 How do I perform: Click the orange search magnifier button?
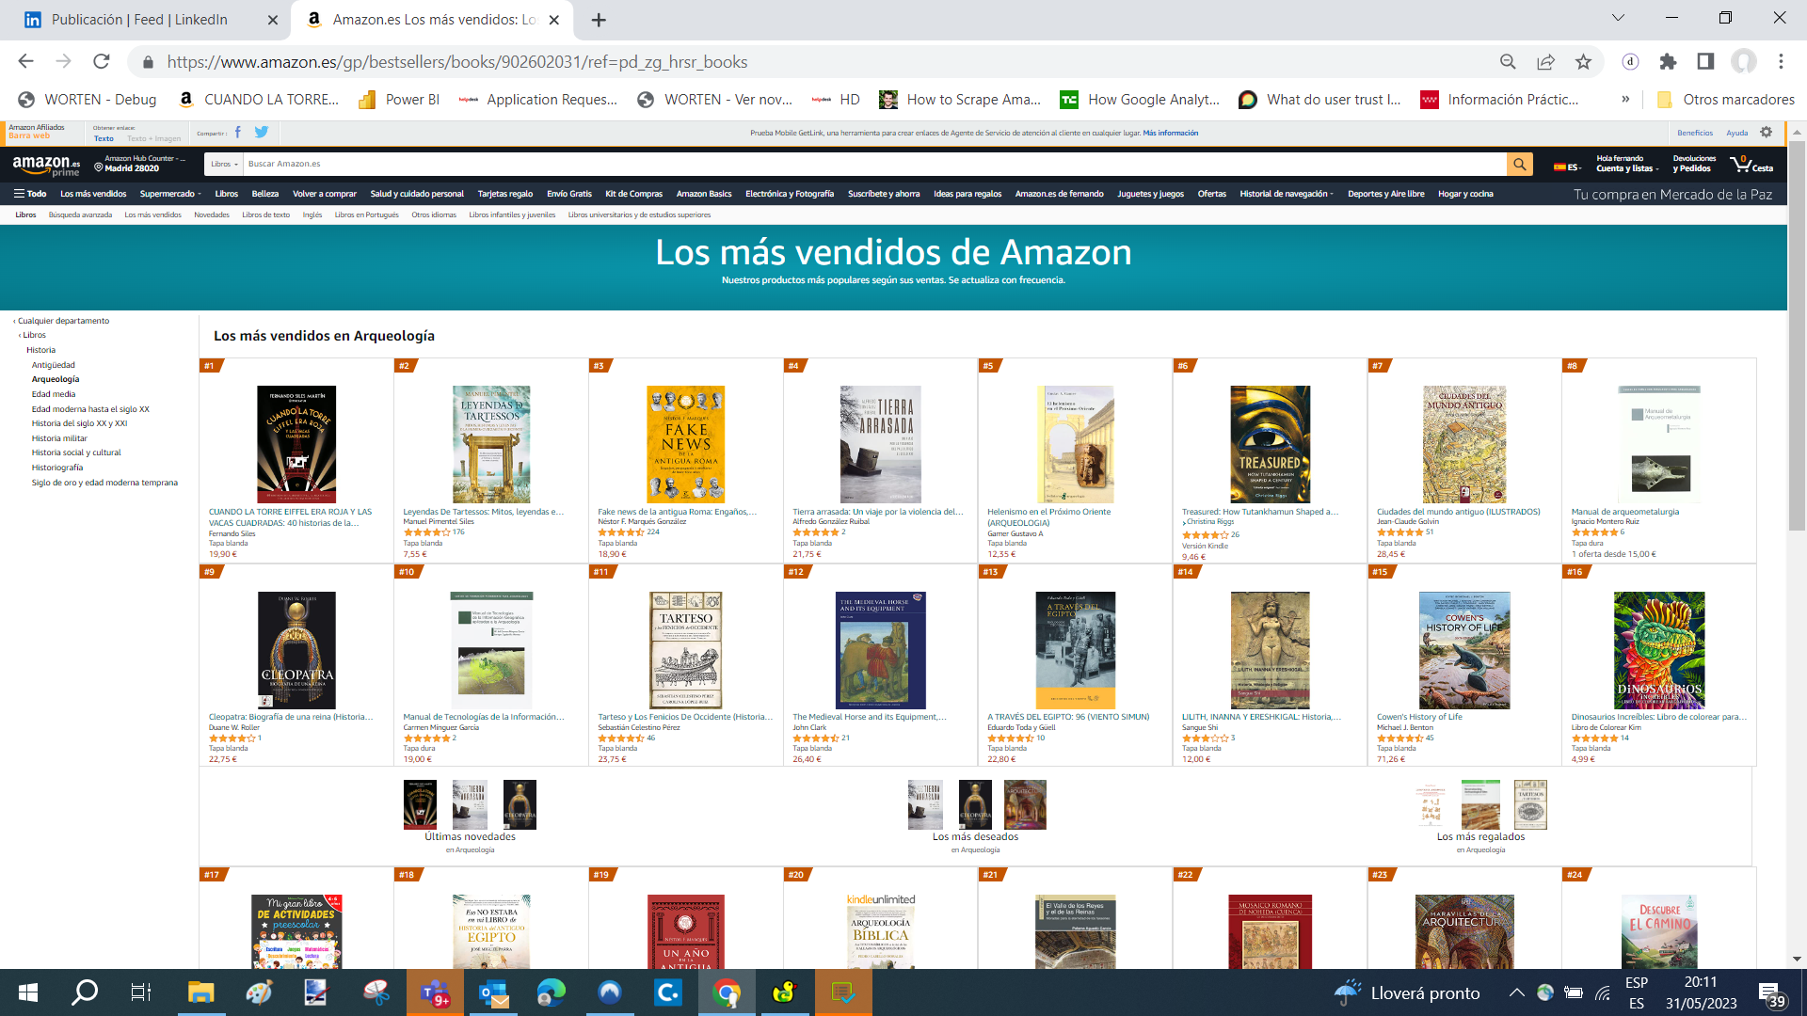coord(1519,164)
